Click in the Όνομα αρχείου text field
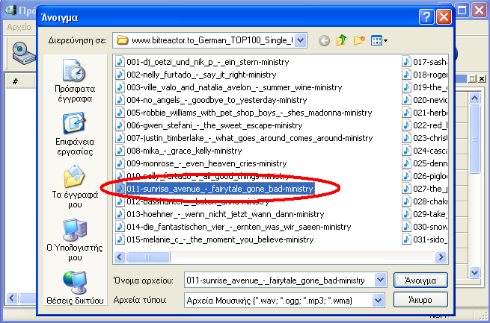The height and width of the screenshot is (323, 490). coord(279,280)
